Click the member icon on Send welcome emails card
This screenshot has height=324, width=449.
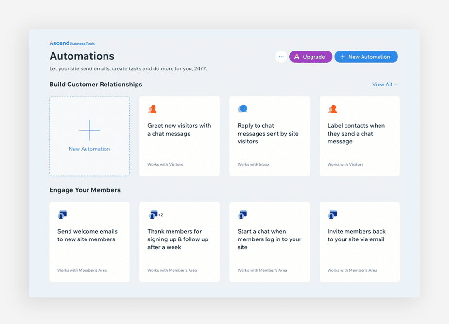pos(62,214)
